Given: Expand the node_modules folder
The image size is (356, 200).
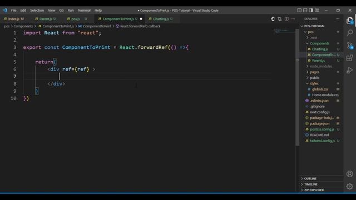Looking at the screenshot, I should (x=322, y=66).
